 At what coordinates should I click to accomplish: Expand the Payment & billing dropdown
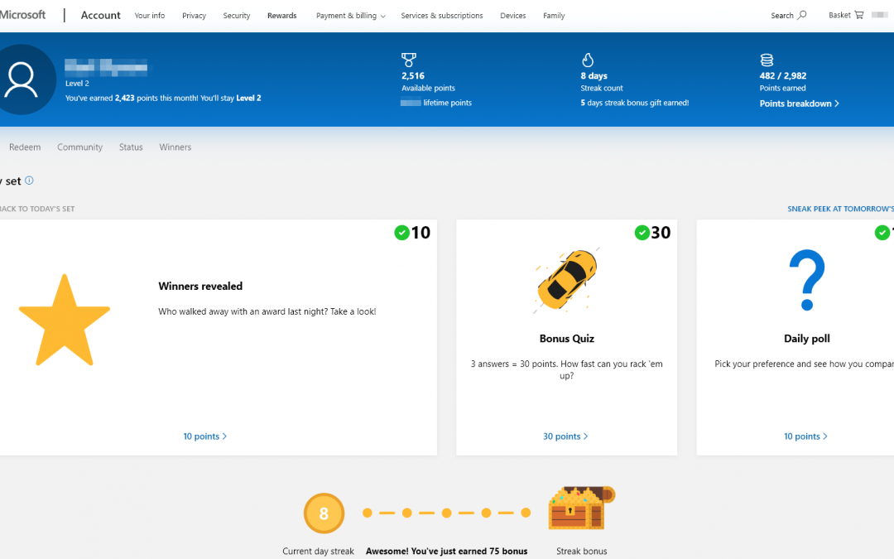(x=351, y=16)
